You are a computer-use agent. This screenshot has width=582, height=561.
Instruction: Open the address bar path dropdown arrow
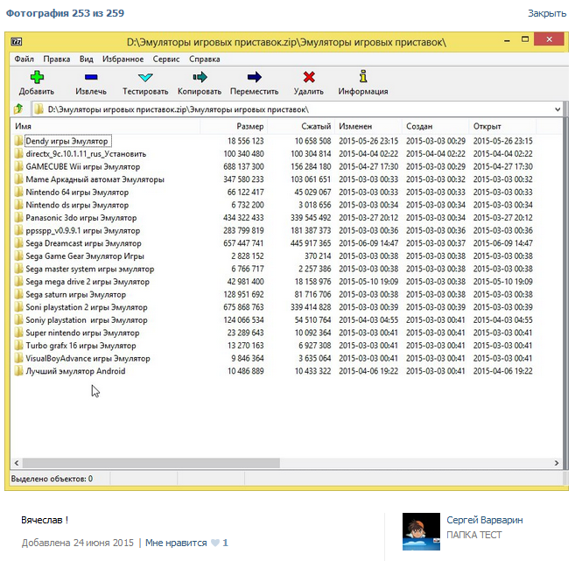click(557, 109)
